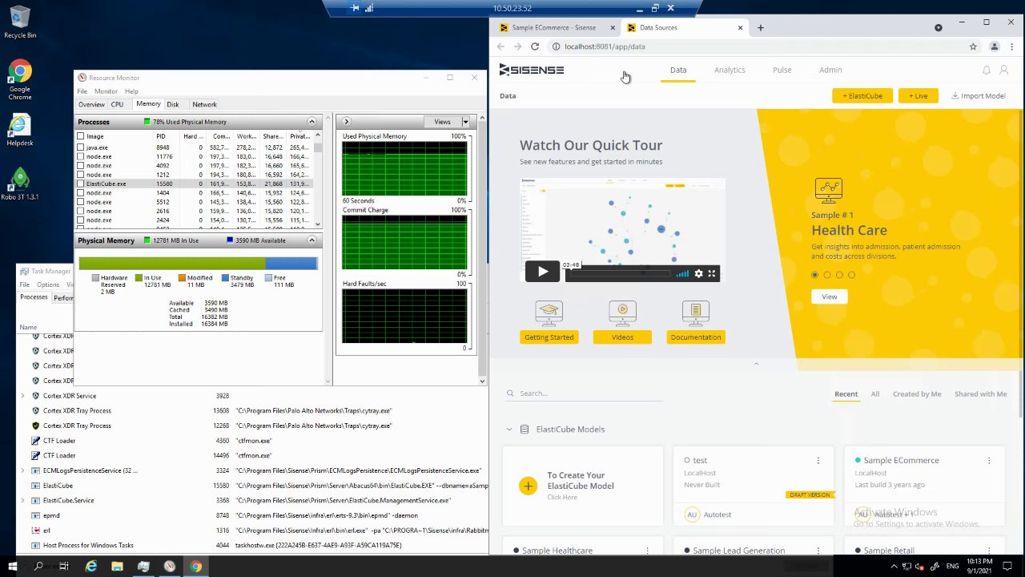The image size is (1025, 577).
Task: Check the node.exe checkbox for PID 11776
Action: click(x=81, y=156)
